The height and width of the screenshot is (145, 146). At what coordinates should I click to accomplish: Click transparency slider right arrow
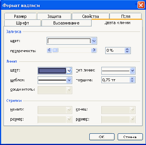94,50
